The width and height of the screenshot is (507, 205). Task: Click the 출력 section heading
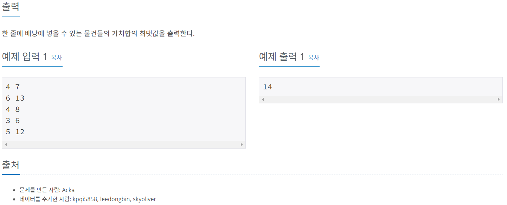[x=11, y=6]
